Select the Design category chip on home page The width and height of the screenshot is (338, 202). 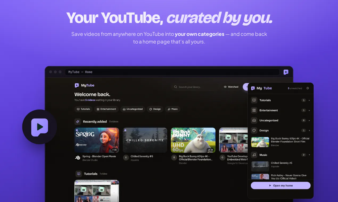(155, 109)
